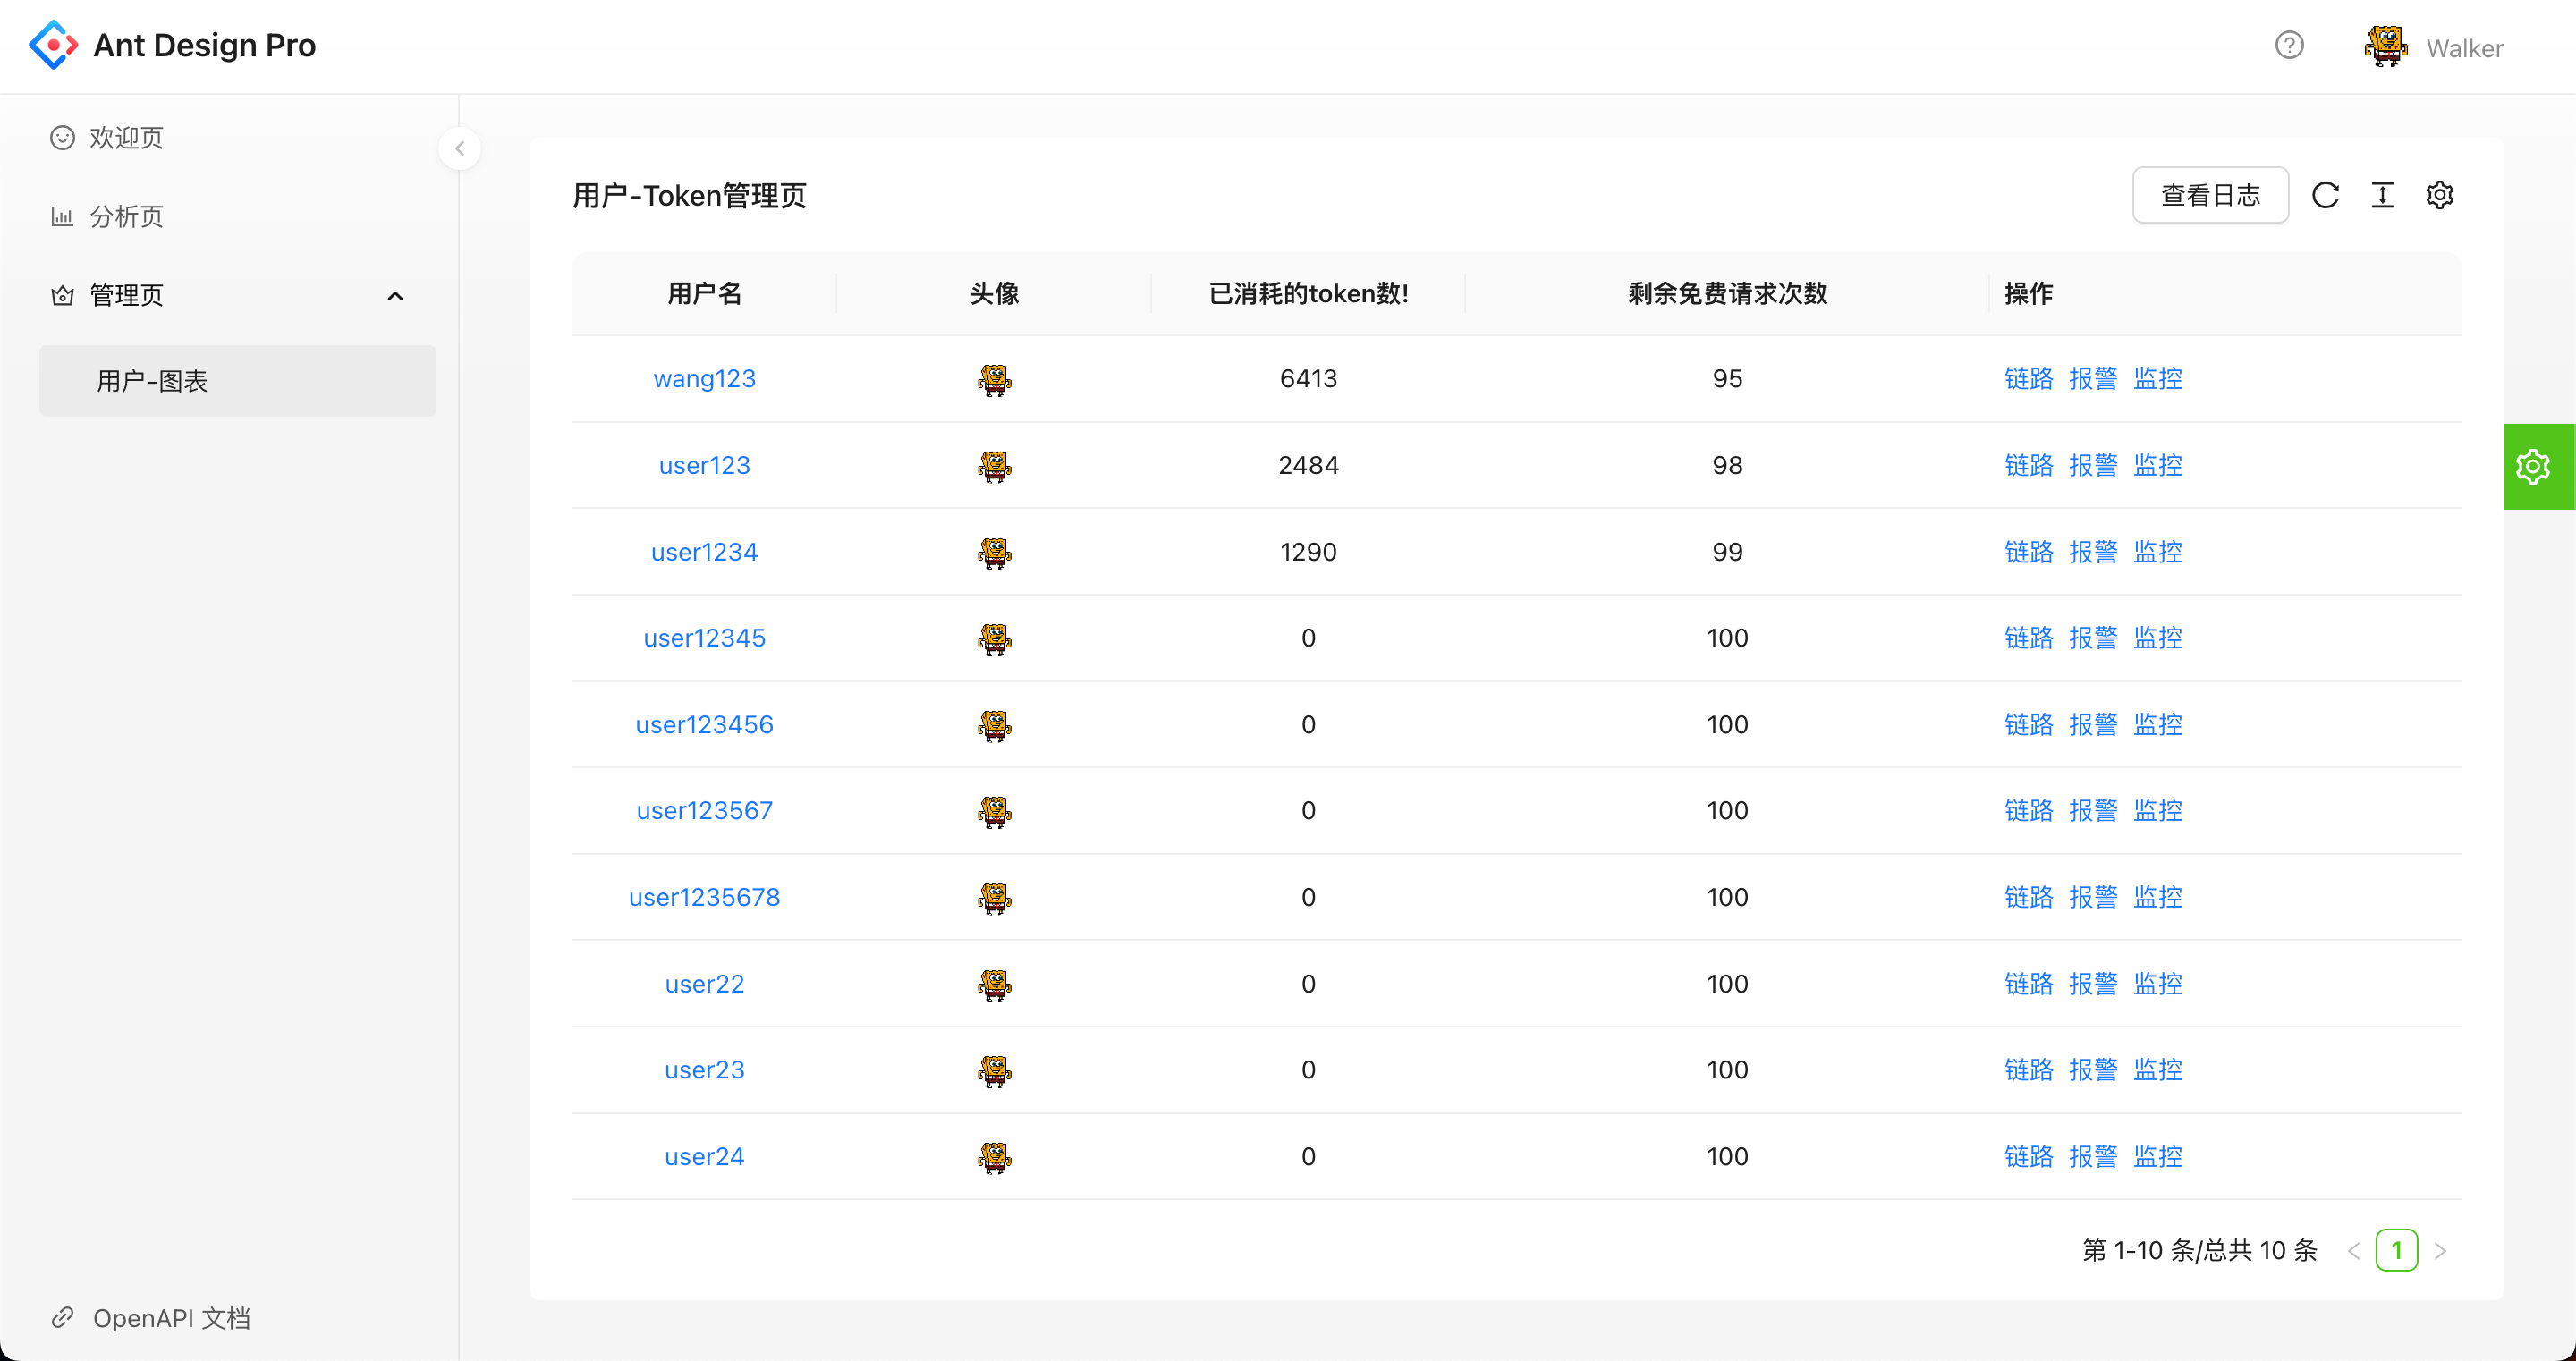Open the user23 username link
Viewport: 2576px width, 1361px height.
pos(704,1070)
